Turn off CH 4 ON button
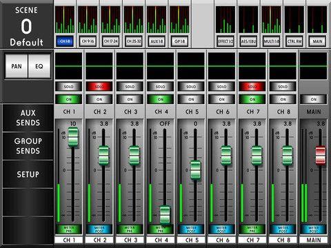 pyautogui.click(x=160, y=99)
